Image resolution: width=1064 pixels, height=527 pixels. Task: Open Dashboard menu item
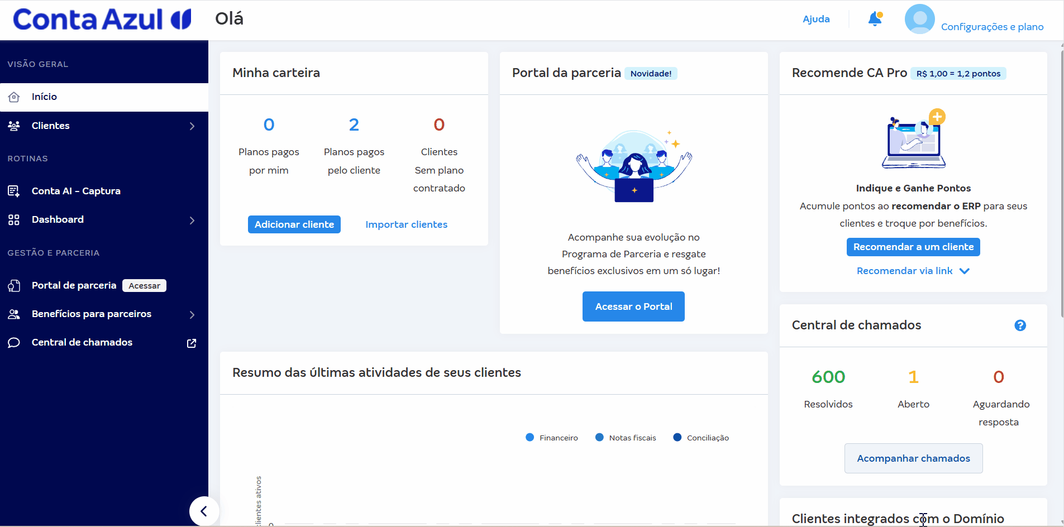pos(104,220)
